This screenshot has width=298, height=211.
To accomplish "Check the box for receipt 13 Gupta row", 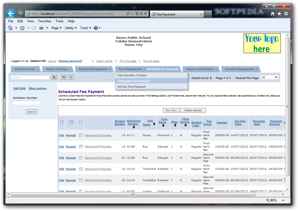I will click(x=81, y=135).
